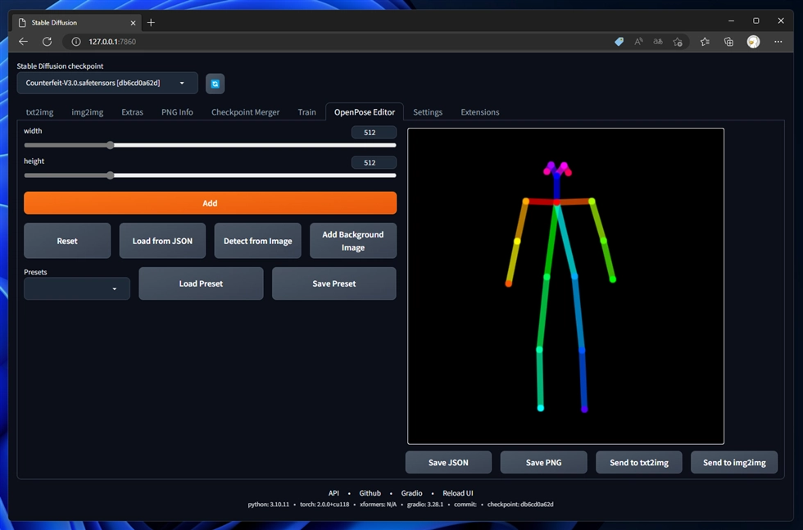Reload the page with browser refresh icon
803x530 pixels.
pos(47,42)
